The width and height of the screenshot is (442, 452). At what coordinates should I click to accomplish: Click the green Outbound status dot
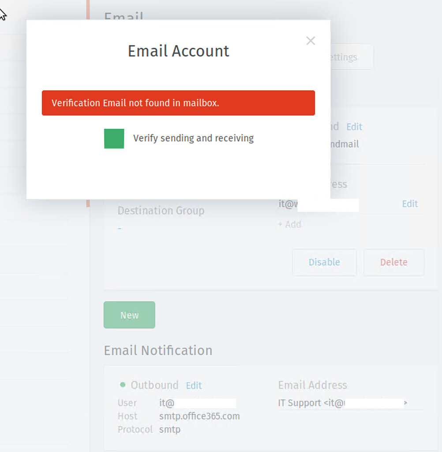click(x=123, y=385)
